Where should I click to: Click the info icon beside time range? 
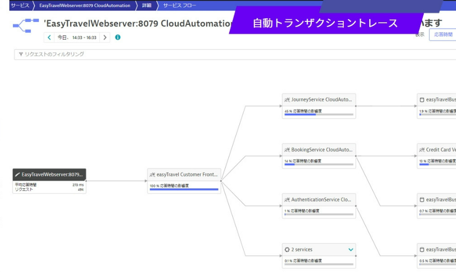pyautogui.click(x=118, y=37)
